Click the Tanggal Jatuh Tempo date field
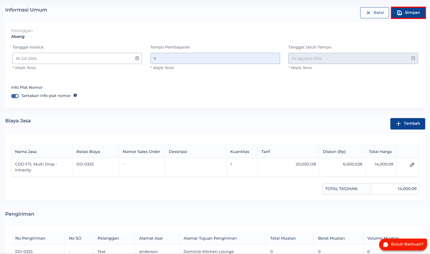The image size is (430, 254). click(x=349, y=58)
